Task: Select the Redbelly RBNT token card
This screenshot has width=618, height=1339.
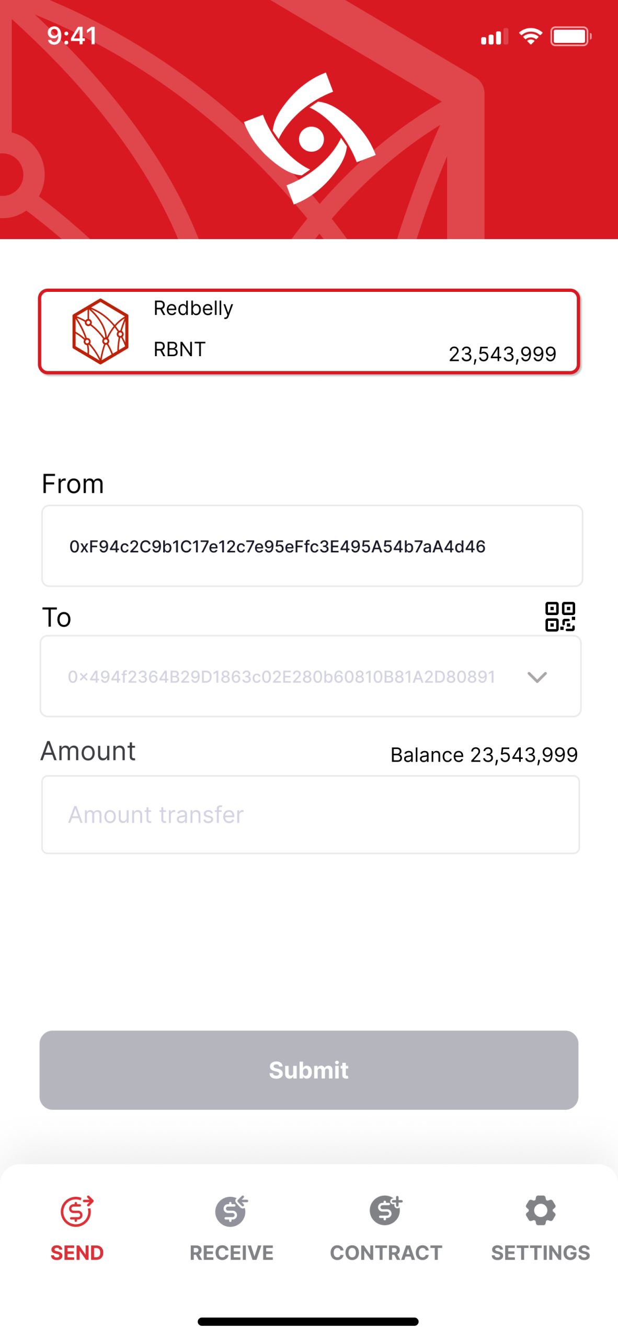Action: point(309,331)
